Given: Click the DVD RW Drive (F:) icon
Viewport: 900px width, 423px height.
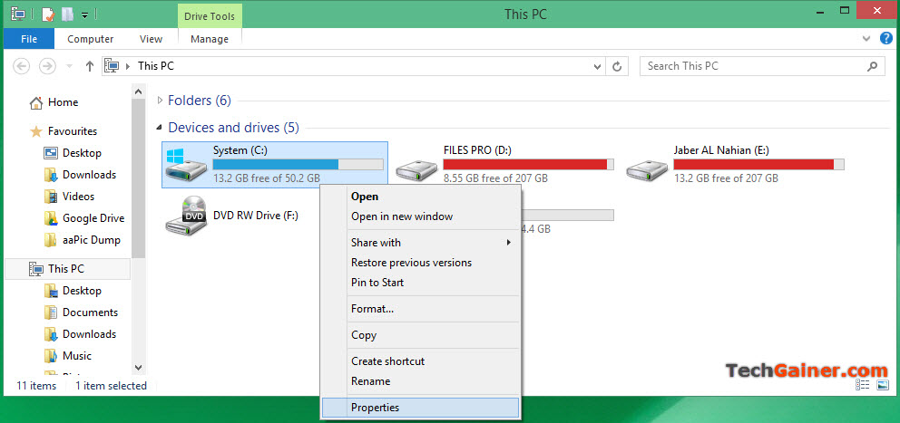Looking at the screenshot, I should point(186,217).
